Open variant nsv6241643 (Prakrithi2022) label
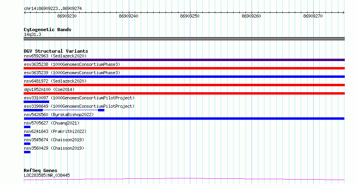The image size is (356, 184). (55, 131)
